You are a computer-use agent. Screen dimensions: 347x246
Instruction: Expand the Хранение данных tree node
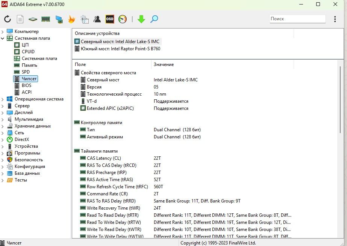click(3, 126)
